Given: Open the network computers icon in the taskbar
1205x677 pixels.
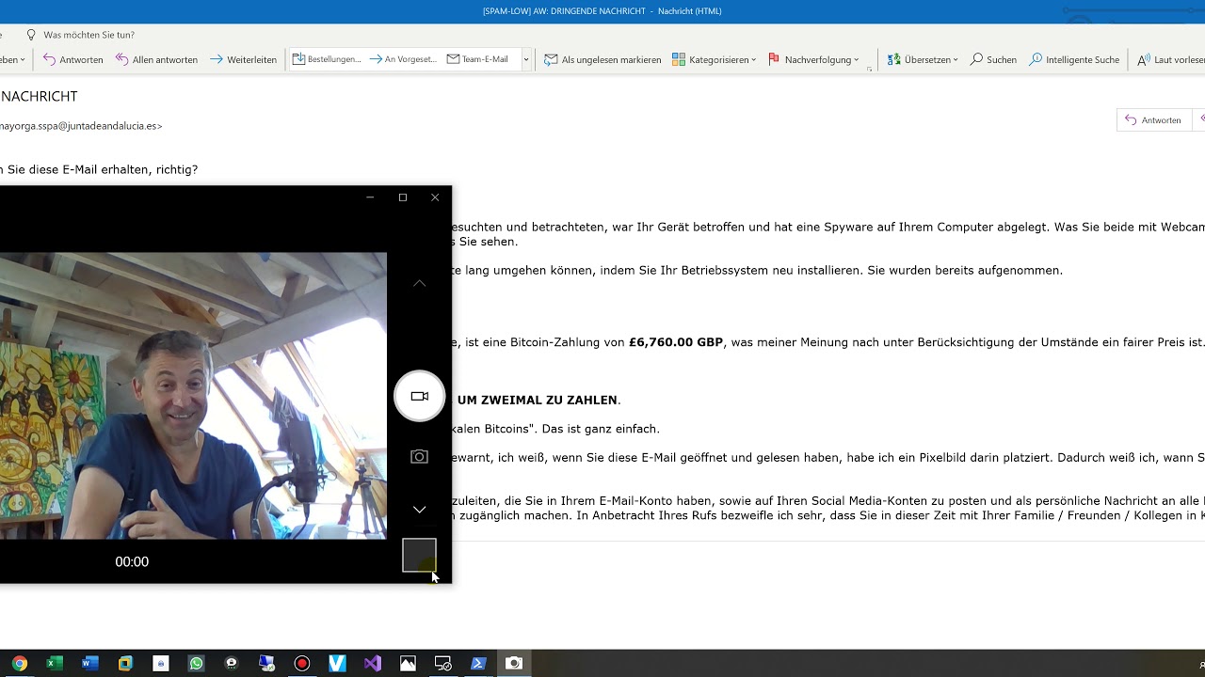Looking at the screenshot, I should (x=266, y=664).
